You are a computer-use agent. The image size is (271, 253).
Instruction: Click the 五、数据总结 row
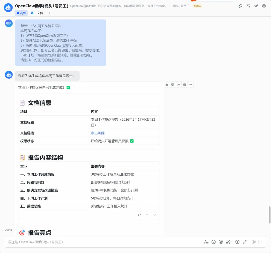click(89, 206)
